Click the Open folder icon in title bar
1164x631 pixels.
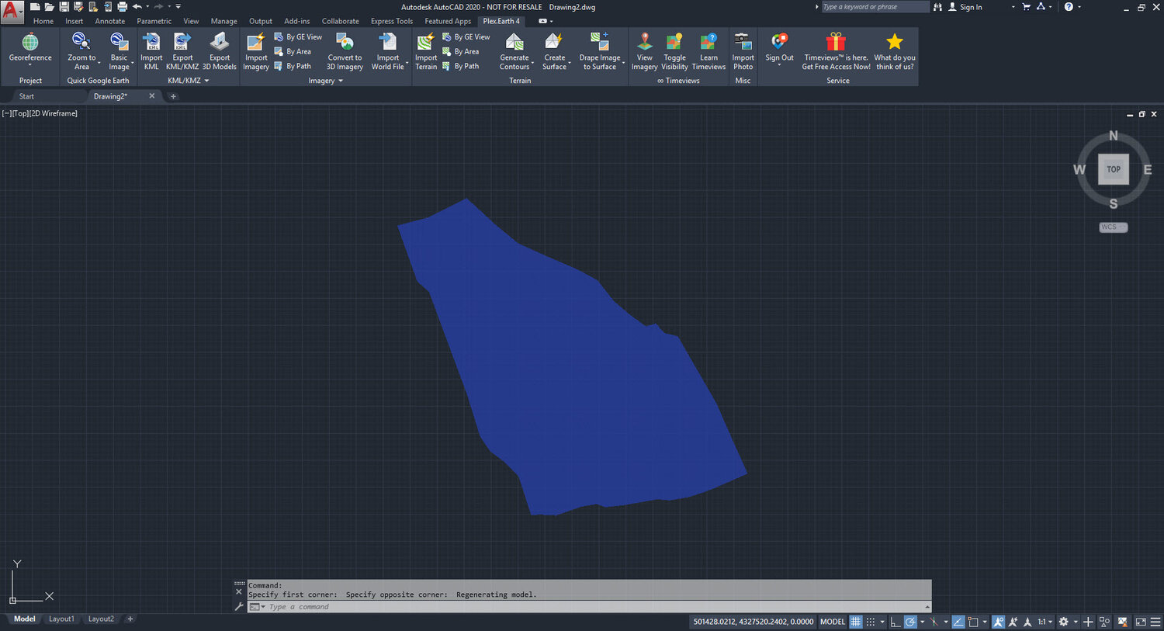tap(50, 7)
